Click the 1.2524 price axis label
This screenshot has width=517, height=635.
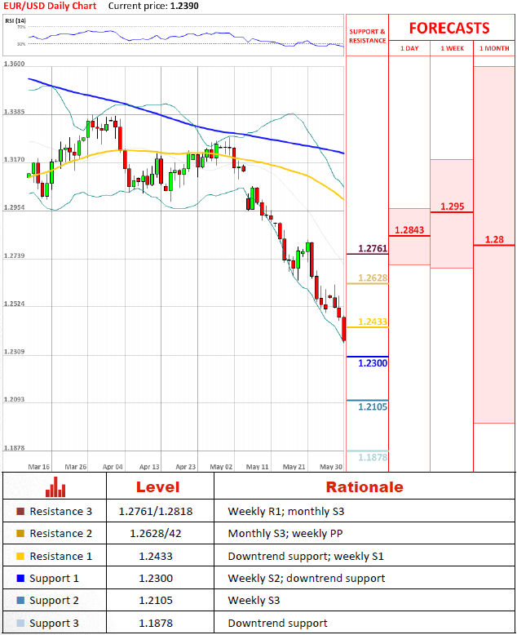14,304
